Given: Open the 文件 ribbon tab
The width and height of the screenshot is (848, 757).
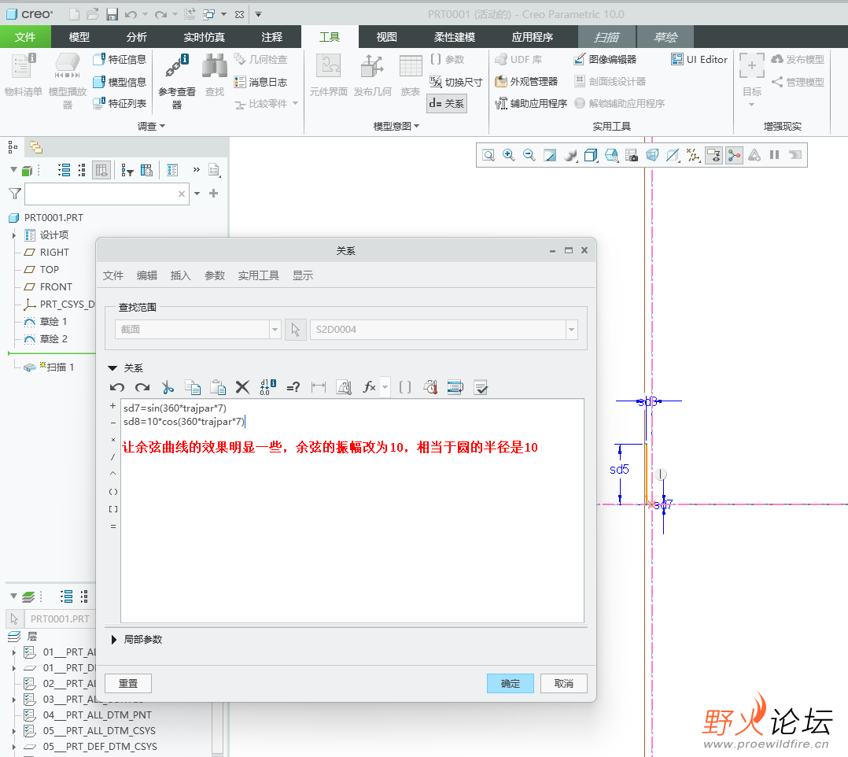Looking at the screenshot, I should (x=25, y=37).
